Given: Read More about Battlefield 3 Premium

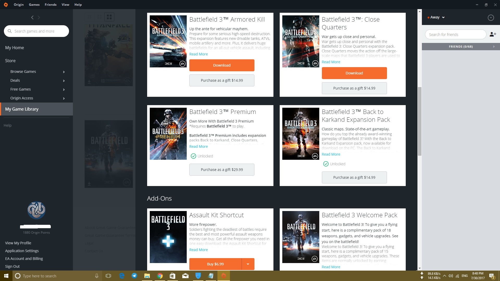Looking at the screenshot, I should click(198, 146).
